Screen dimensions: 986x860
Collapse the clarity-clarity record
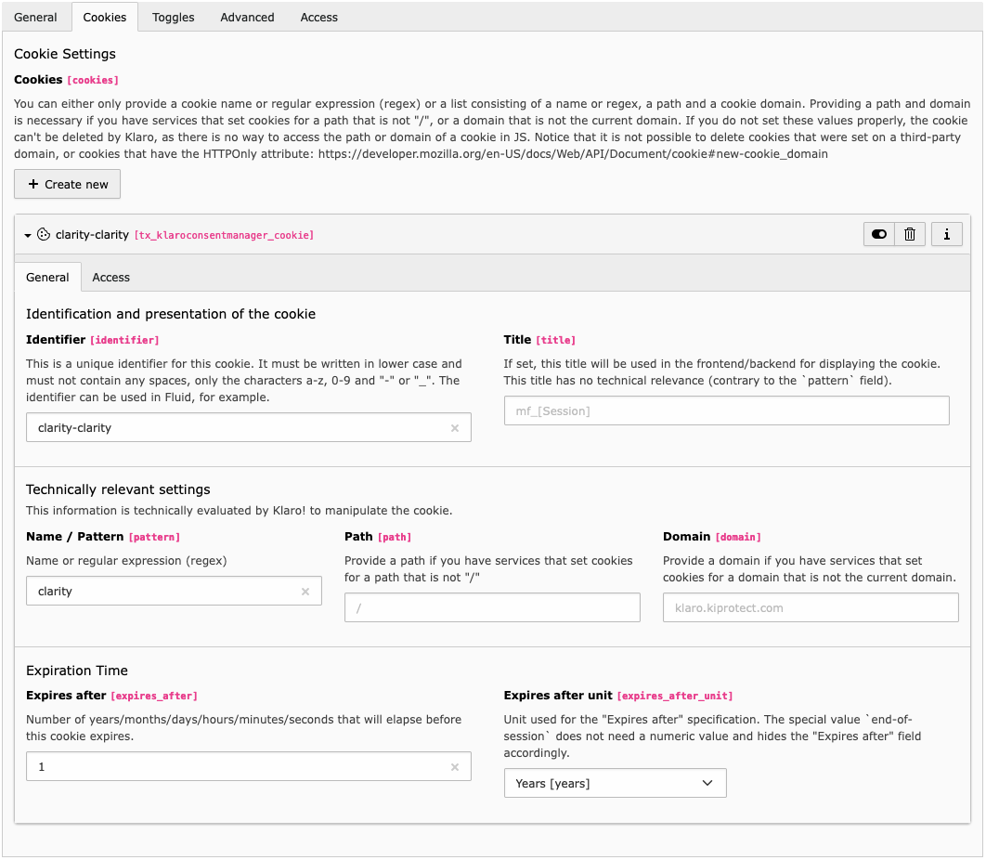click(x=28, y=236)
